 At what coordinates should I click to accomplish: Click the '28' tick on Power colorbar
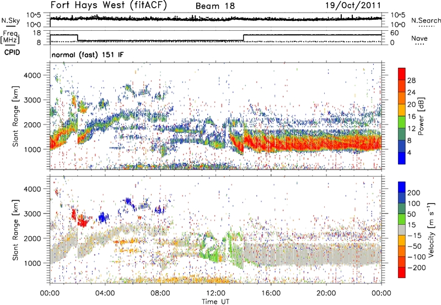[411, 80]
